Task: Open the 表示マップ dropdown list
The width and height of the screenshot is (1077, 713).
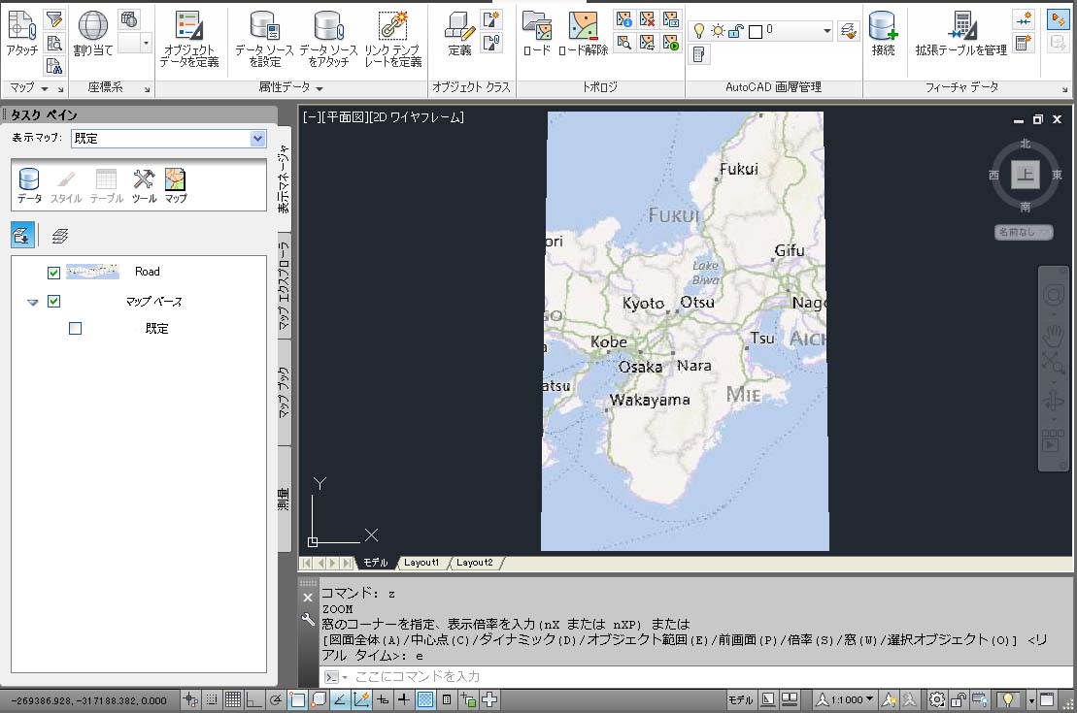Action: click(257, 139)
